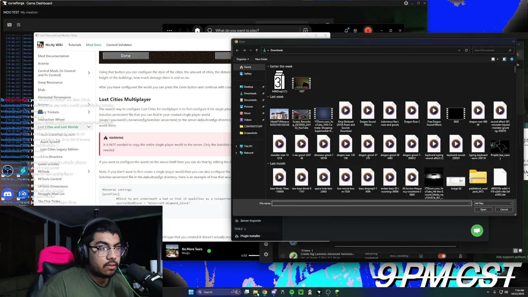This screenshot has height=297, width=528.
Task: Open Documents in the navigation pane
Action: tap(250, 100)
